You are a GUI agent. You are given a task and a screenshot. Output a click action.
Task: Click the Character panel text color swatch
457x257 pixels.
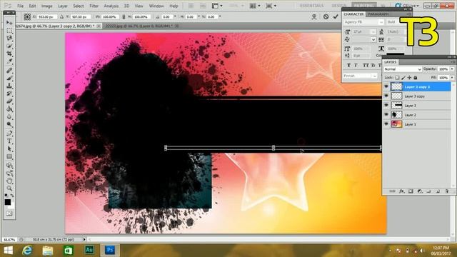[x=395, y=54]
